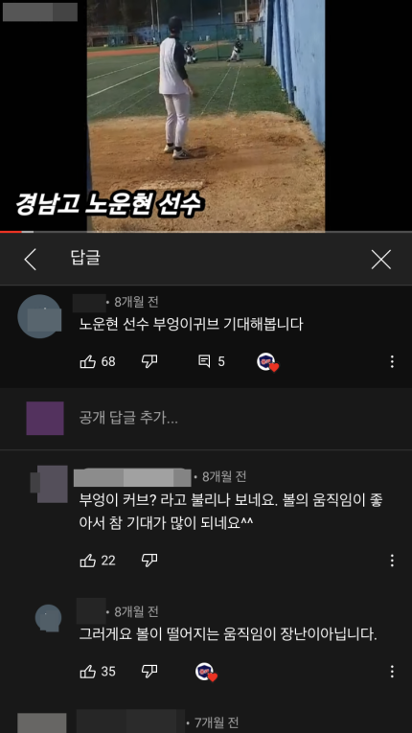412x733 pixels.
Task: Like the reply with 22 likes
Action: (88, 560)
